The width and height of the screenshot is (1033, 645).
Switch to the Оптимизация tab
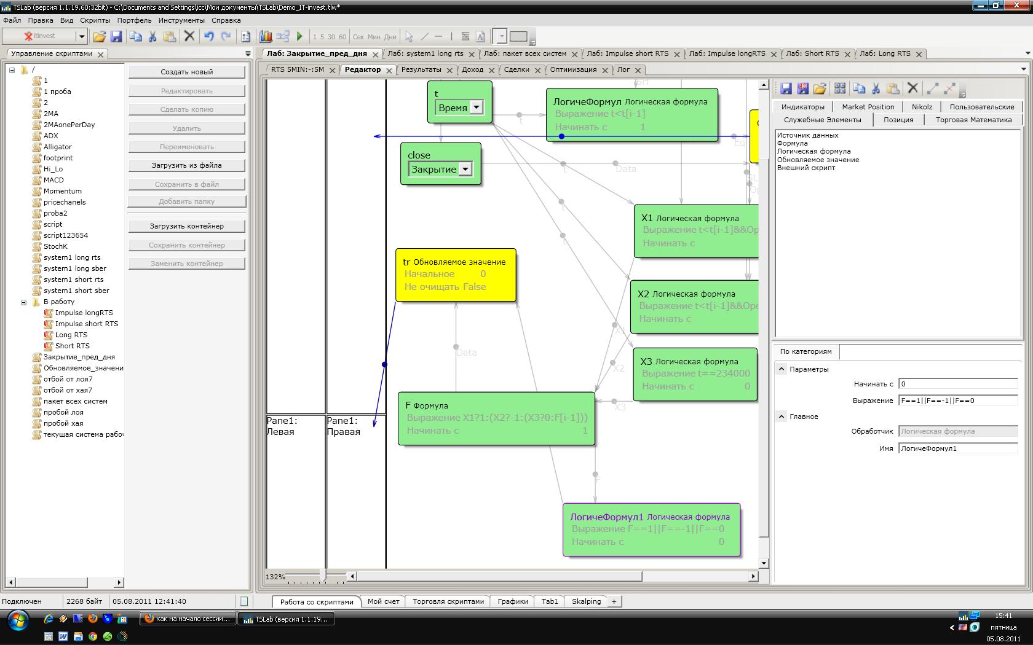(573, 70)
